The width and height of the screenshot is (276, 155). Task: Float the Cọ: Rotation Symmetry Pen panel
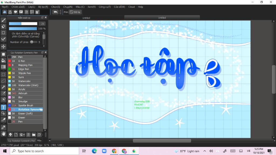[42, 52]
